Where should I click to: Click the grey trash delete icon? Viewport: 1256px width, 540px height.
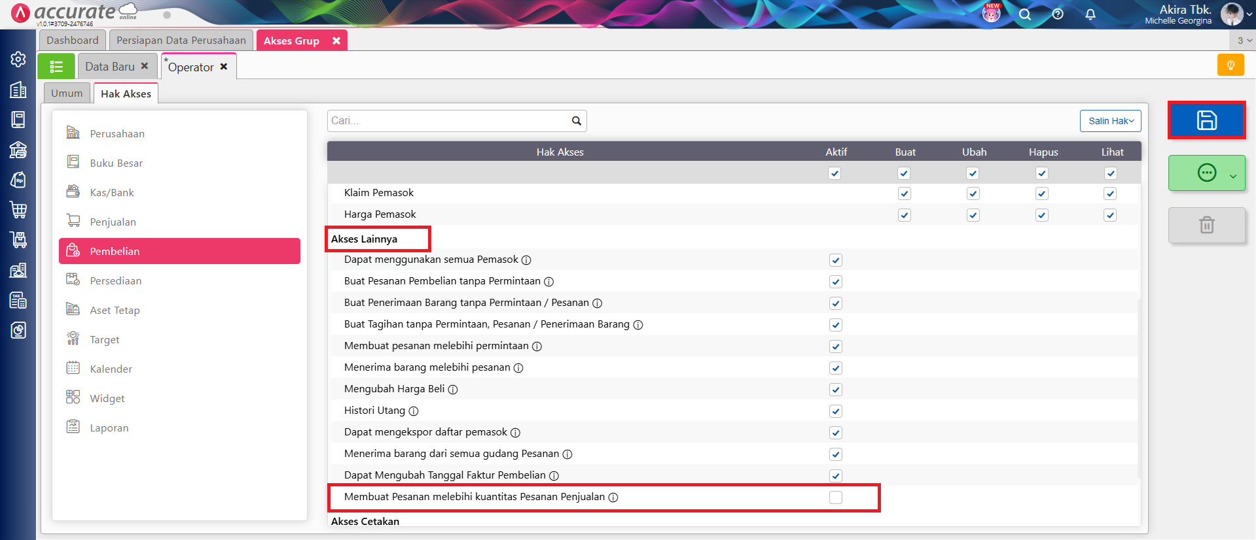point(1206,225)
